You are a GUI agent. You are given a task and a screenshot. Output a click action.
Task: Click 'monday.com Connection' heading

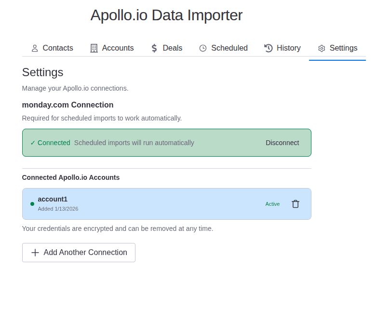coord(67,105)
